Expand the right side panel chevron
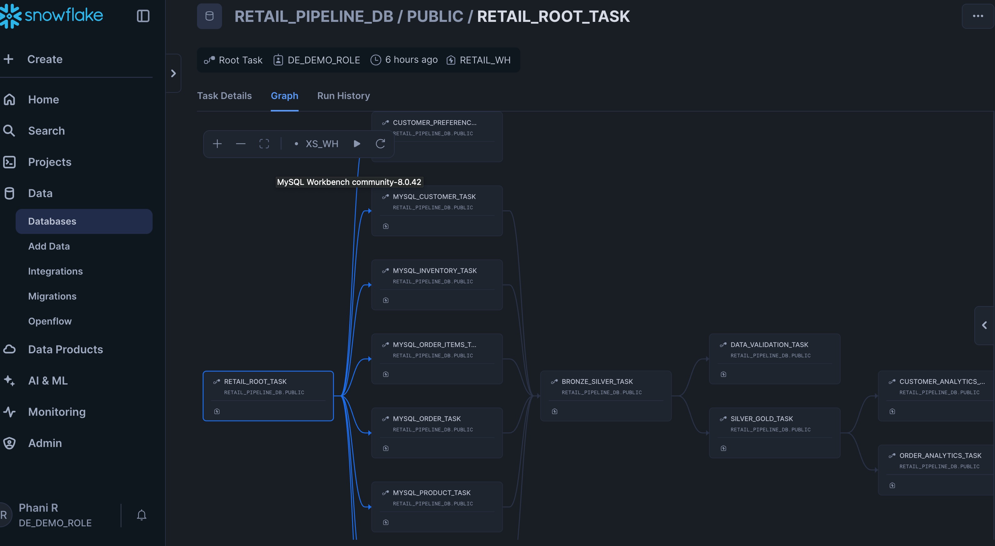The image size is (995, 546). tap(984, 325)
